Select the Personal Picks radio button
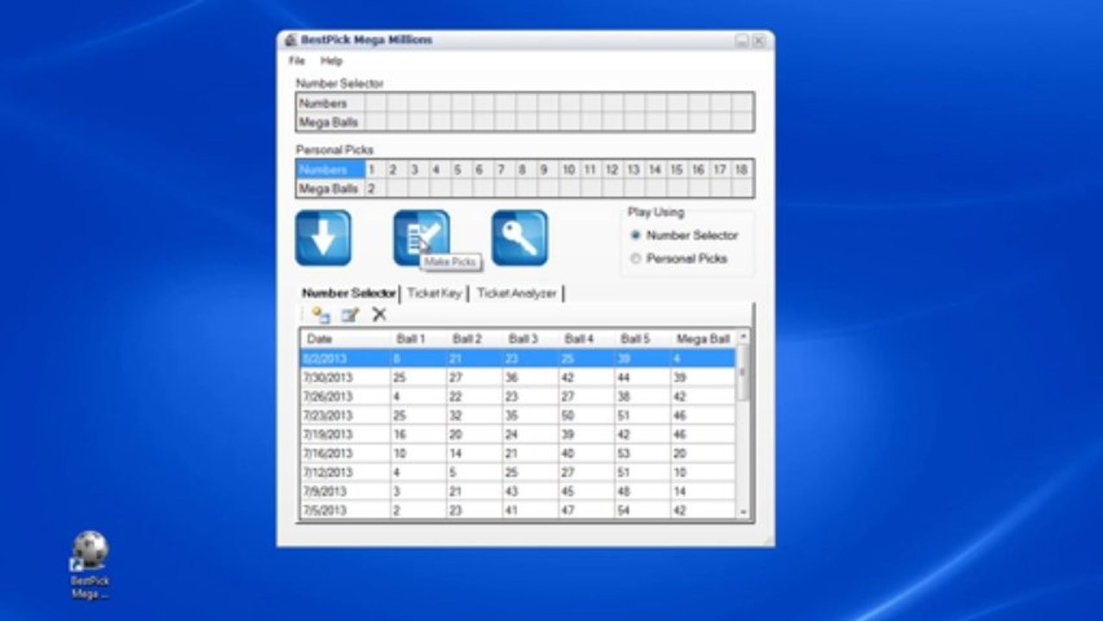 (x=636, y=258)
